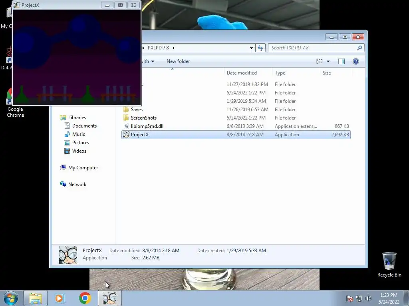Click ProjectX window title bar icon
Screen dimensions: 409x306
tap(17, 5)
